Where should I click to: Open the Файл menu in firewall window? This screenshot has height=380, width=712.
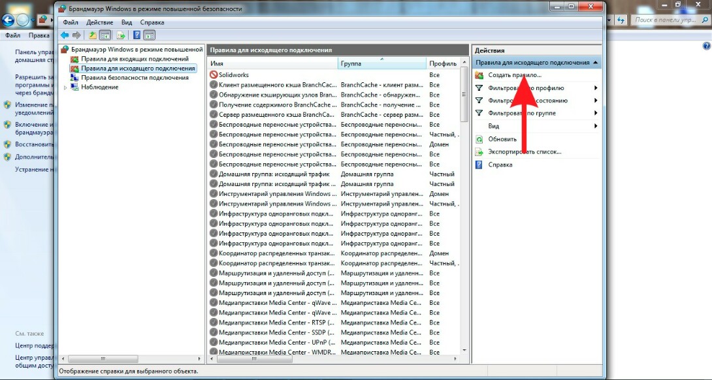(71, 22)
